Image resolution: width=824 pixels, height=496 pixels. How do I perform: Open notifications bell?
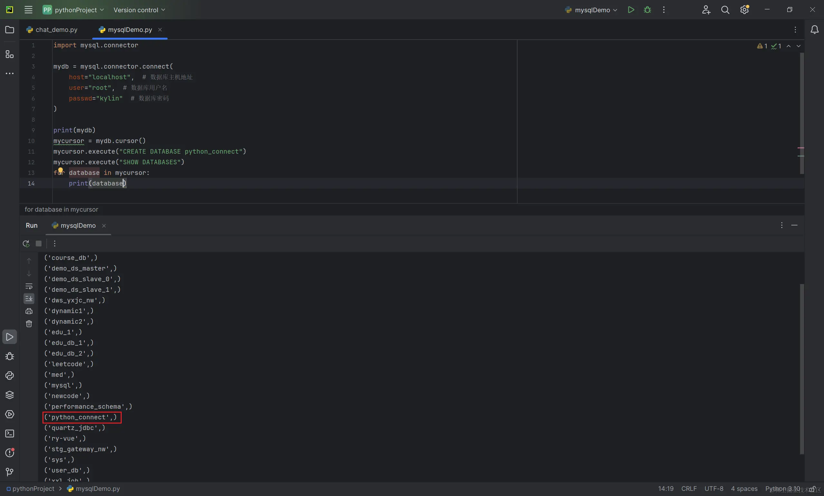pos(815,30)
